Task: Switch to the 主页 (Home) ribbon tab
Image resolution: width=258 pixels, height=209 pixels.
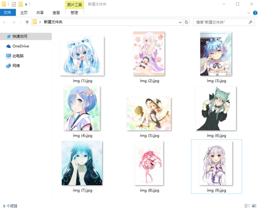Action: [24, 13]
